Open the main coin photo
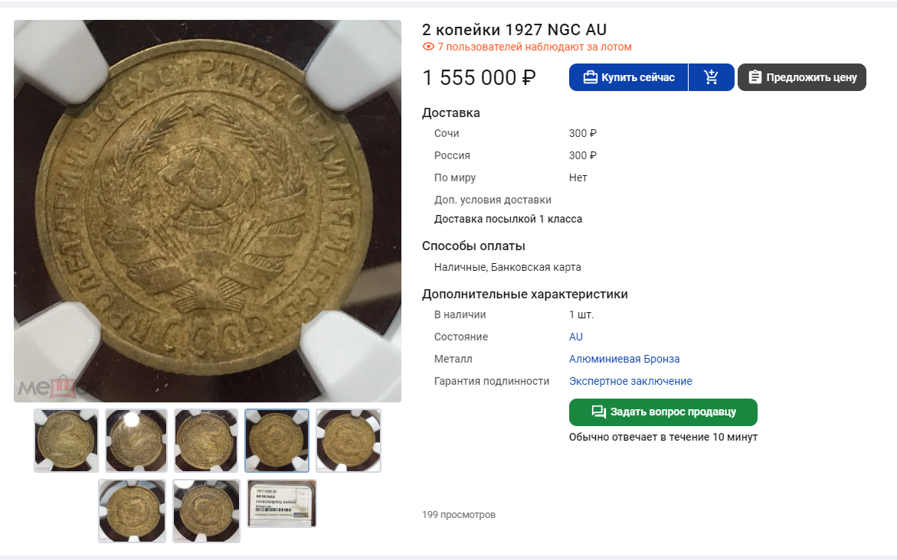This screenshot has width=897, height=560. coord(208,211)
